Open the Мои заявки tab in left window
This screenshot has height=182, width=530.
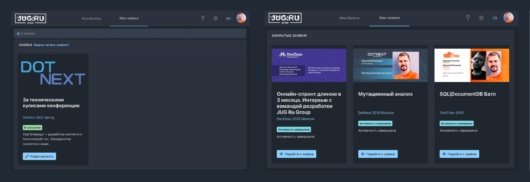click(x=129, y=18)
